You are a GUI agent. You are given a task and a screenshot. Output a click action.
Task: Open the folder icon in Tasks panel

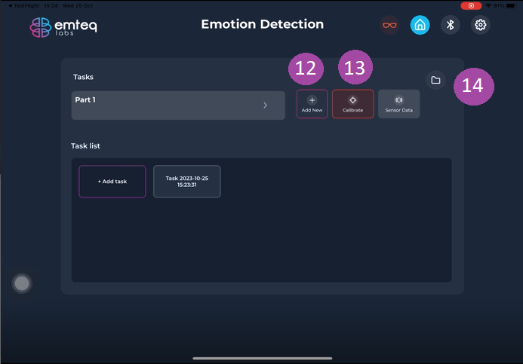click(x=435, y=80)
